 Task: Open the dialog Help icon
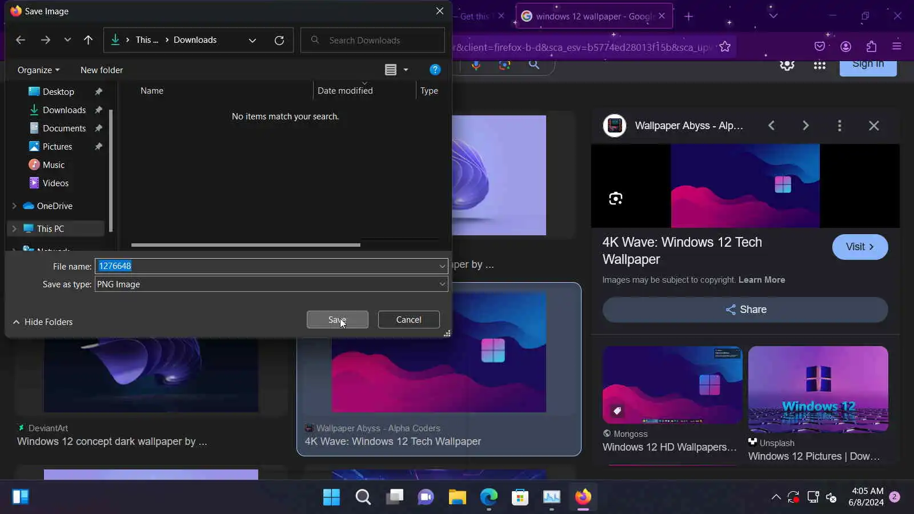click(435, 70)
